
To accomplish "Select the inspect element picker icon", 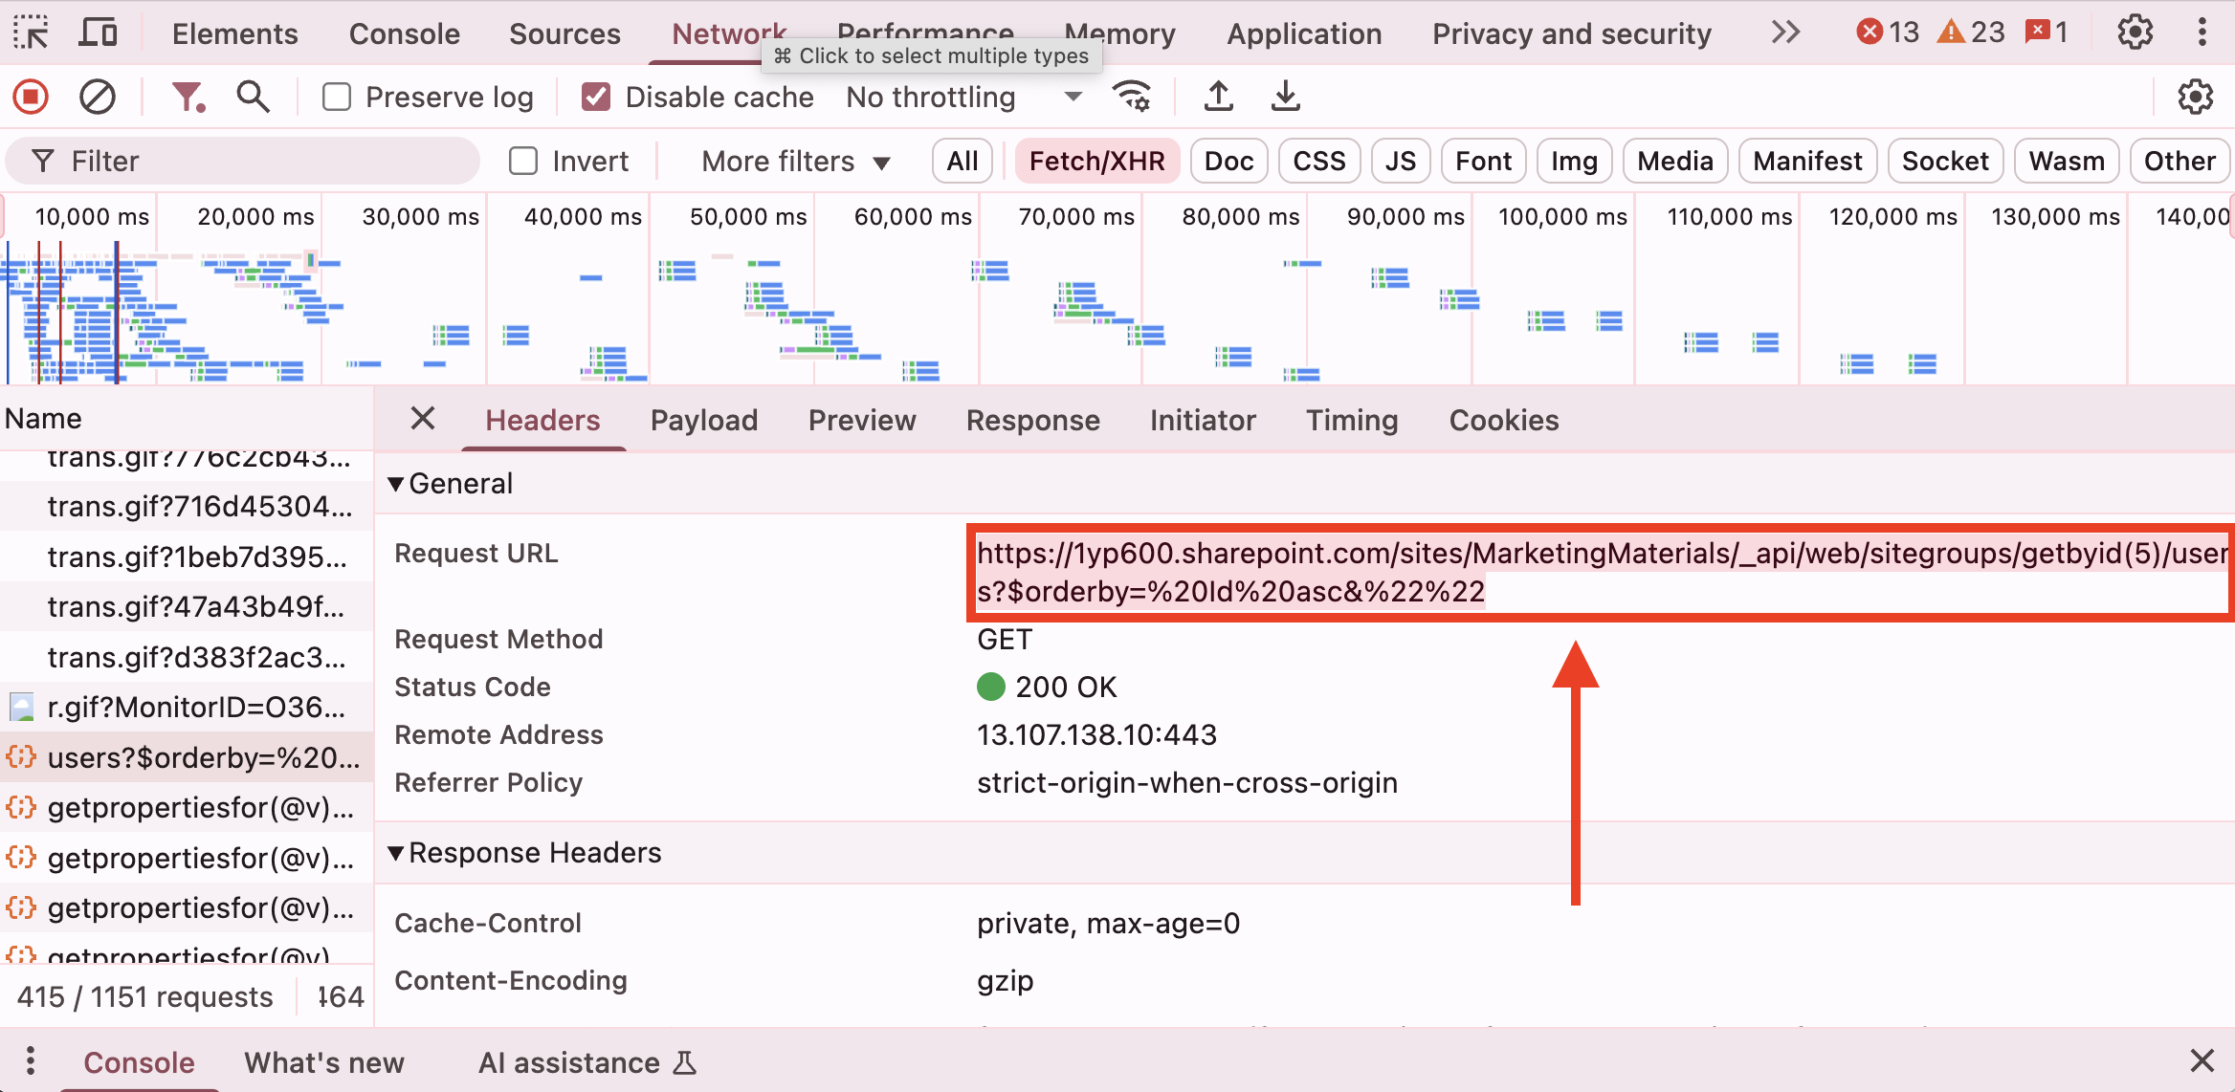I will tap(31, 33).
